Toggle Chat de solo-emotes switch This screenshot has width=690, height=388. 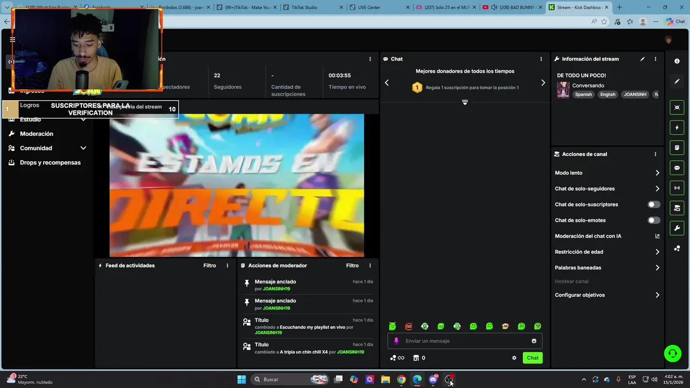coord(653,220)
